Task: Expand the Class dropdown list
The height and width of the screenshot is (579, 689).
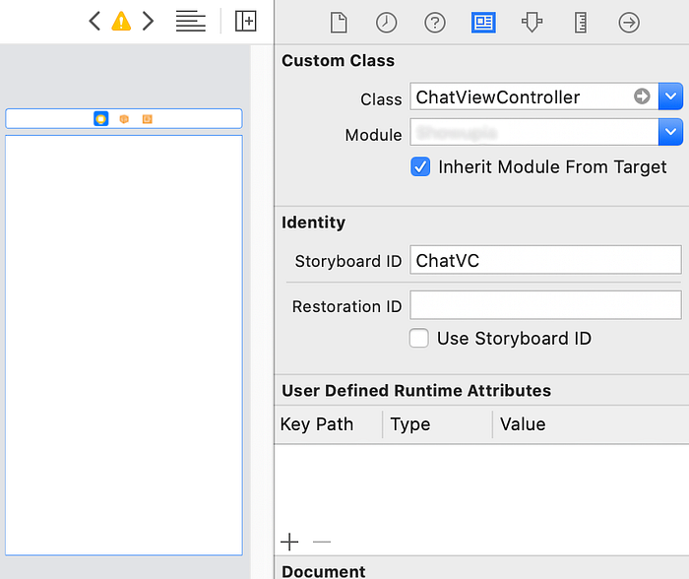Action: [x=670, y=96]
